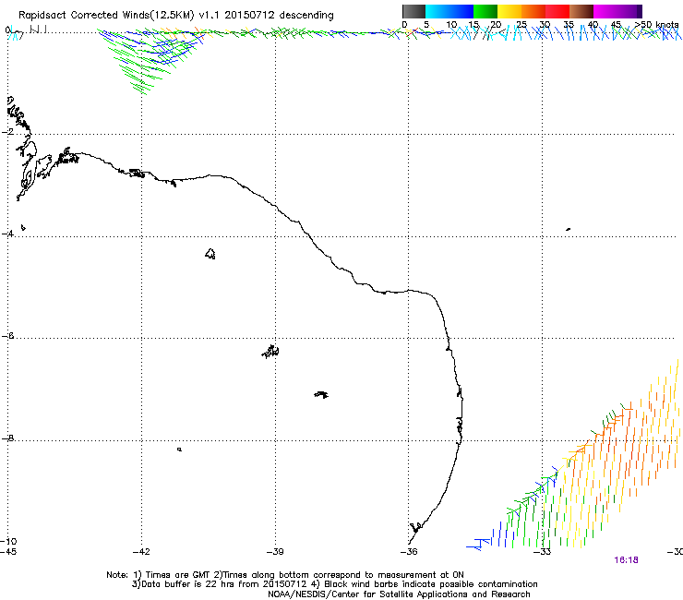
Task: Click the 'Rapidscat Corrected Winds(12.5KM)' title text
Action: [106, 16]
